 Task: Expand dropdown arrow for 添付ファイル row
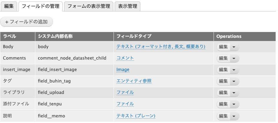234,104
